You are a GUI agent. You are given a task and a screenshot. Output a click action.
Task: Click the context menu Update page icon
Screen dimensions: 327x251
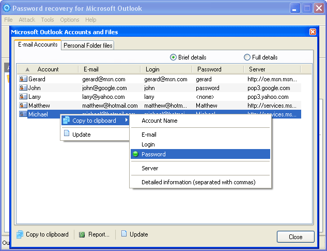(67, 134)
